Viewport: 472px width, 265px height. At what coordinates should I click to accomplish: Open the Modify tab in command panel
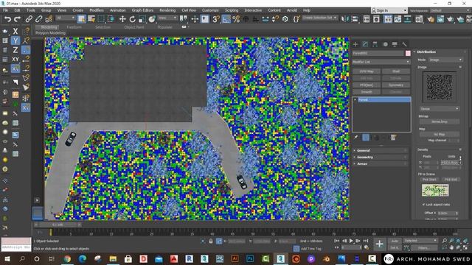pos(365,44)
